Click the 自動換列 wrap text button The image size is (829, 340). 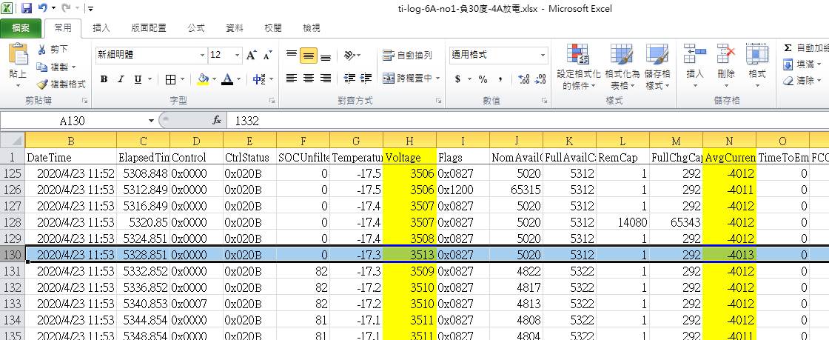pyautogui.click(x=408, y=55)
